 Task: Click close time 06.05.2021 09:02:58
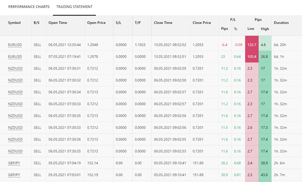[170, 80]
